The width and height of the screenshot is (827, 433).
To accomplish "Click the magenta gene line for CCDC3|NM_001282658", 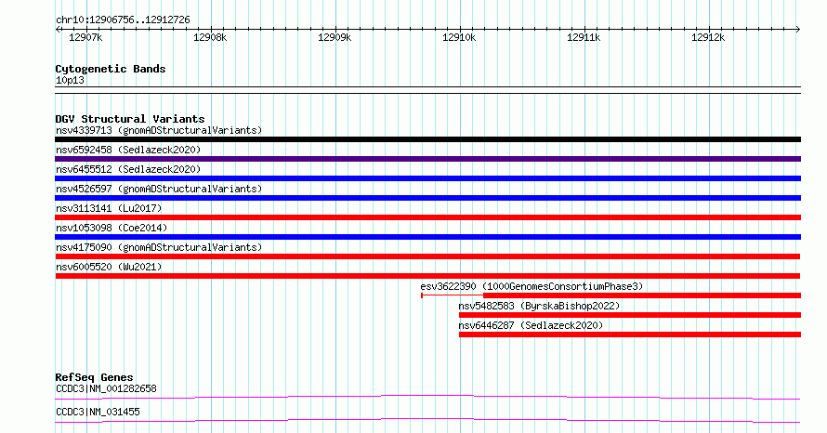I will click(427, 397).
